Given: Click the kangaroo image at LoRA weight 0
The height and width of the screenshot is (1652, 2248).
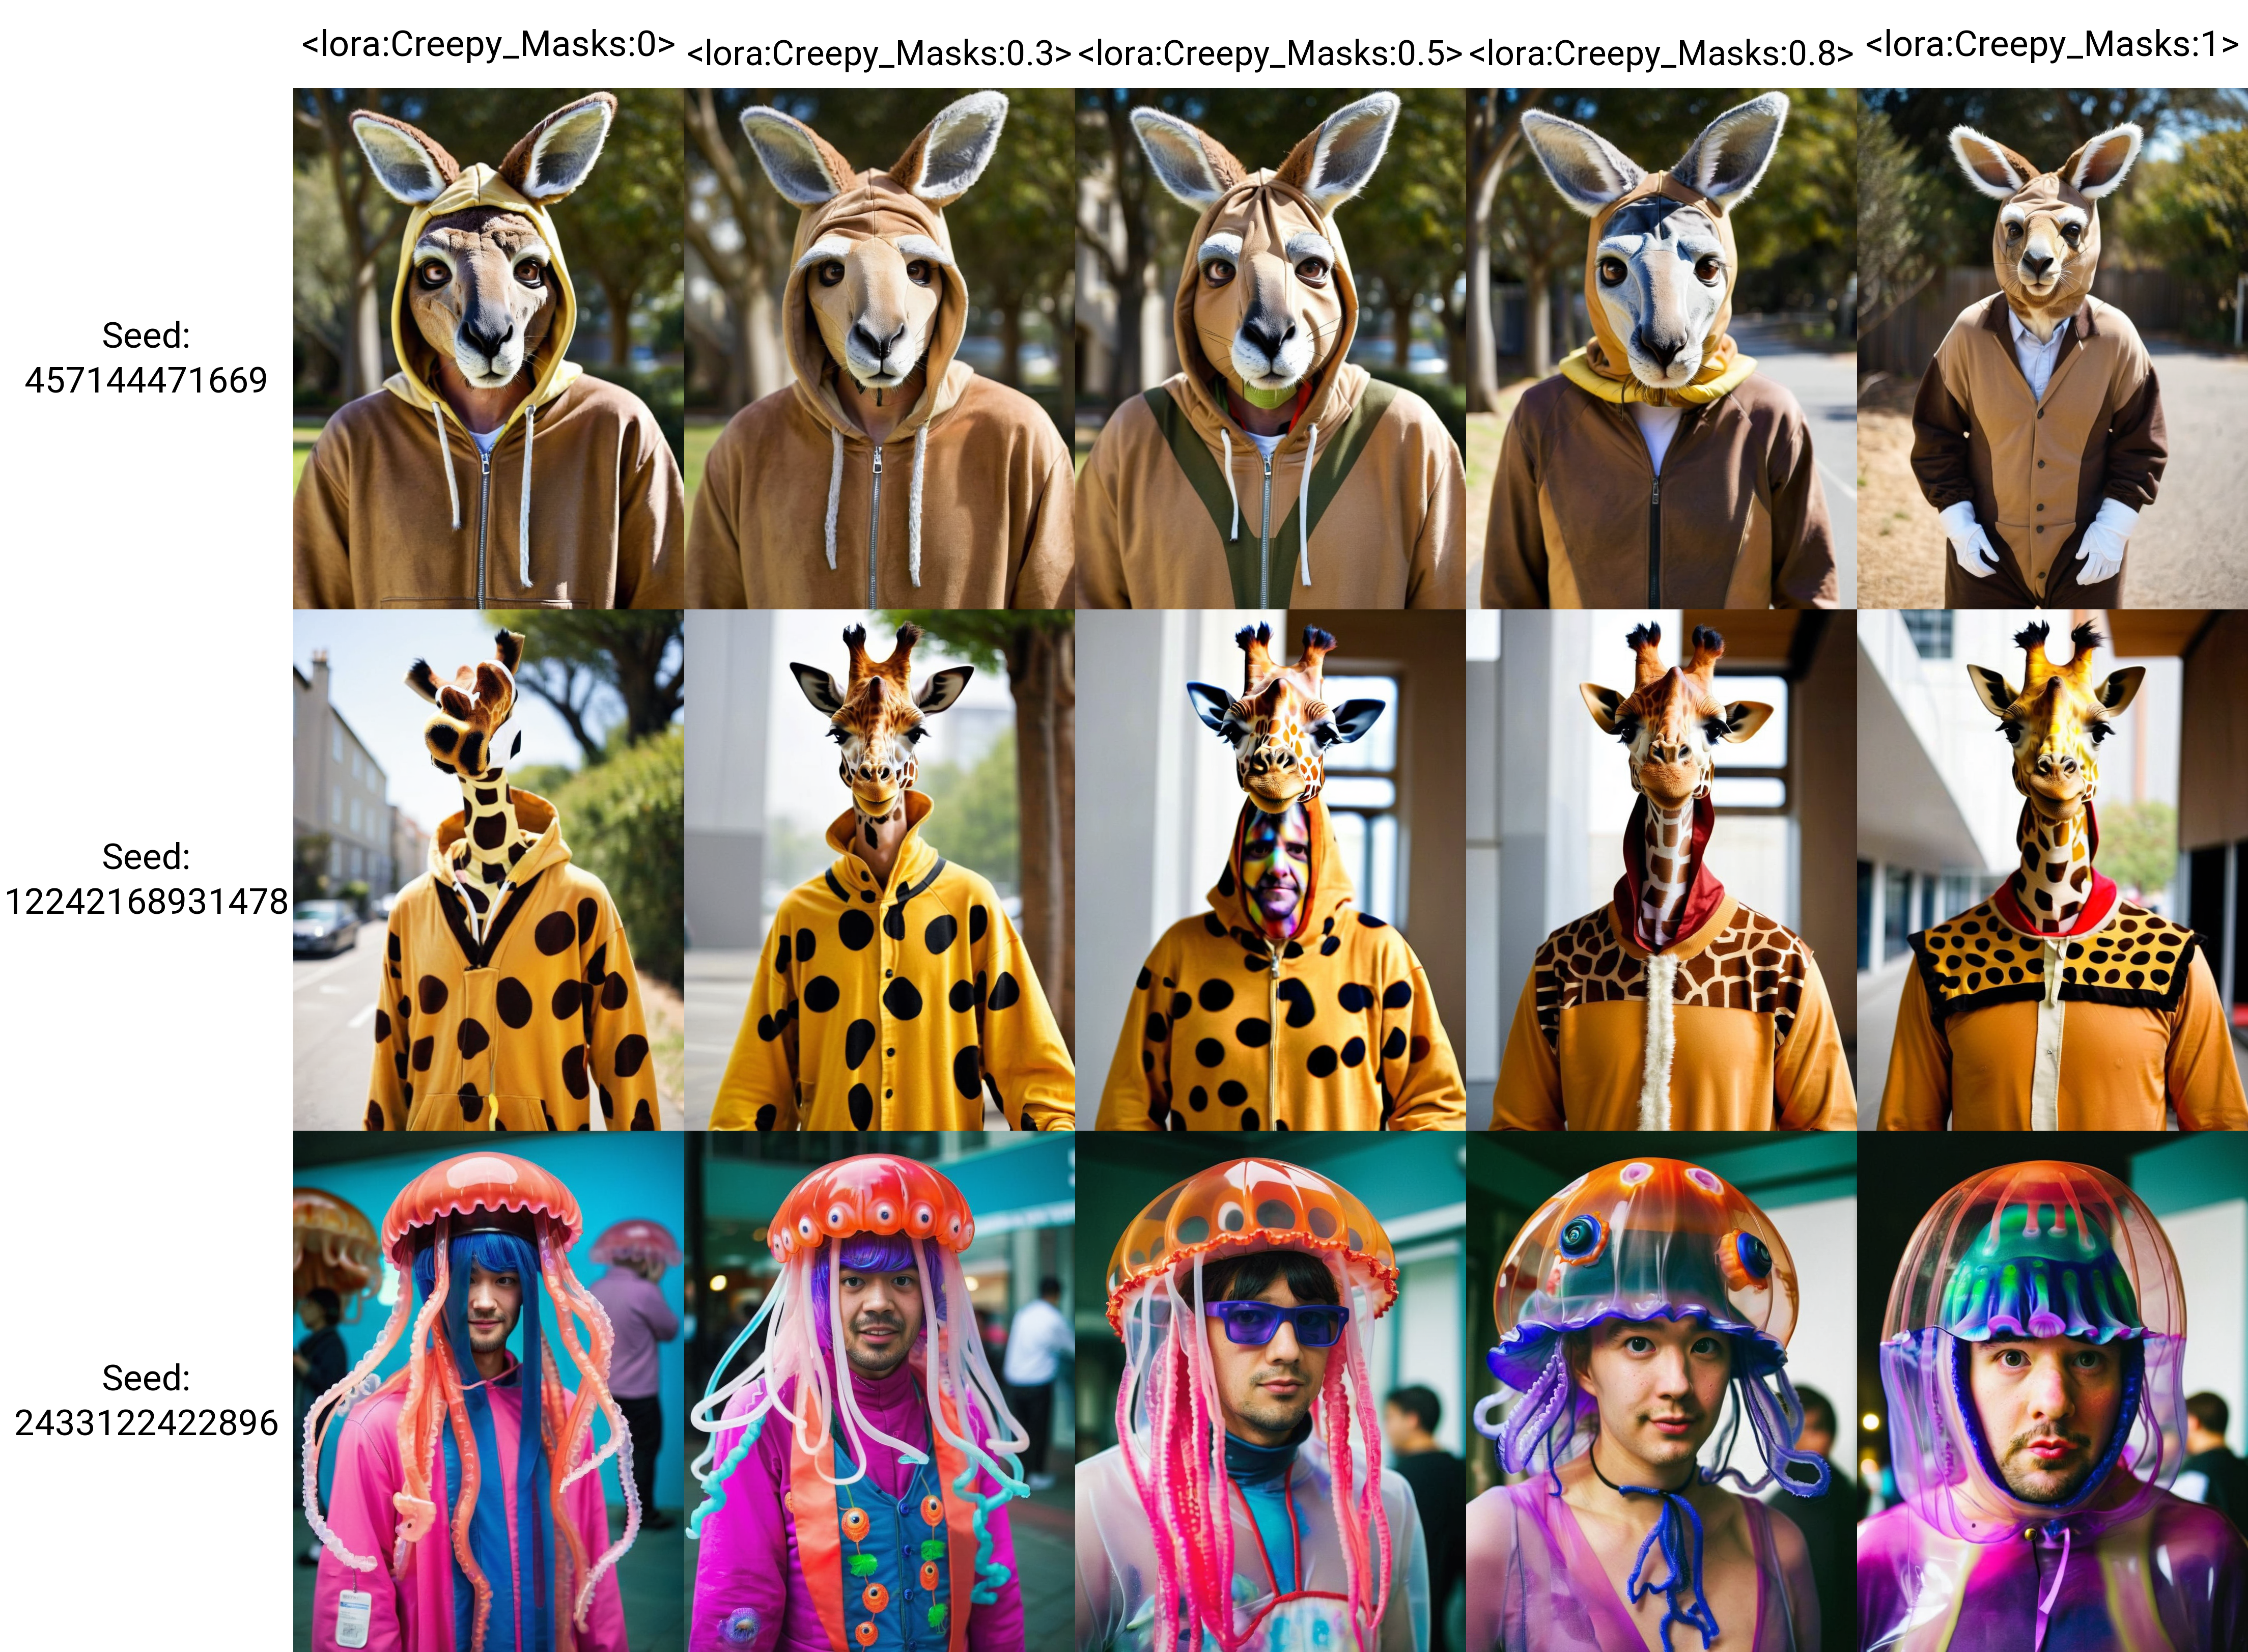Looking at the screenshot, I should [x=488, y=348].
